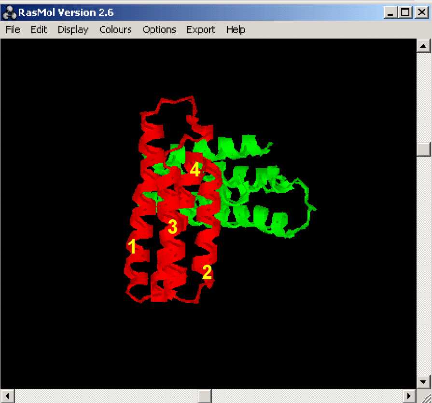Click the vertical scrollbar down arrow
Image resolution: width=432 pixels, height=403 pixels.
click(x=423, y=381)
